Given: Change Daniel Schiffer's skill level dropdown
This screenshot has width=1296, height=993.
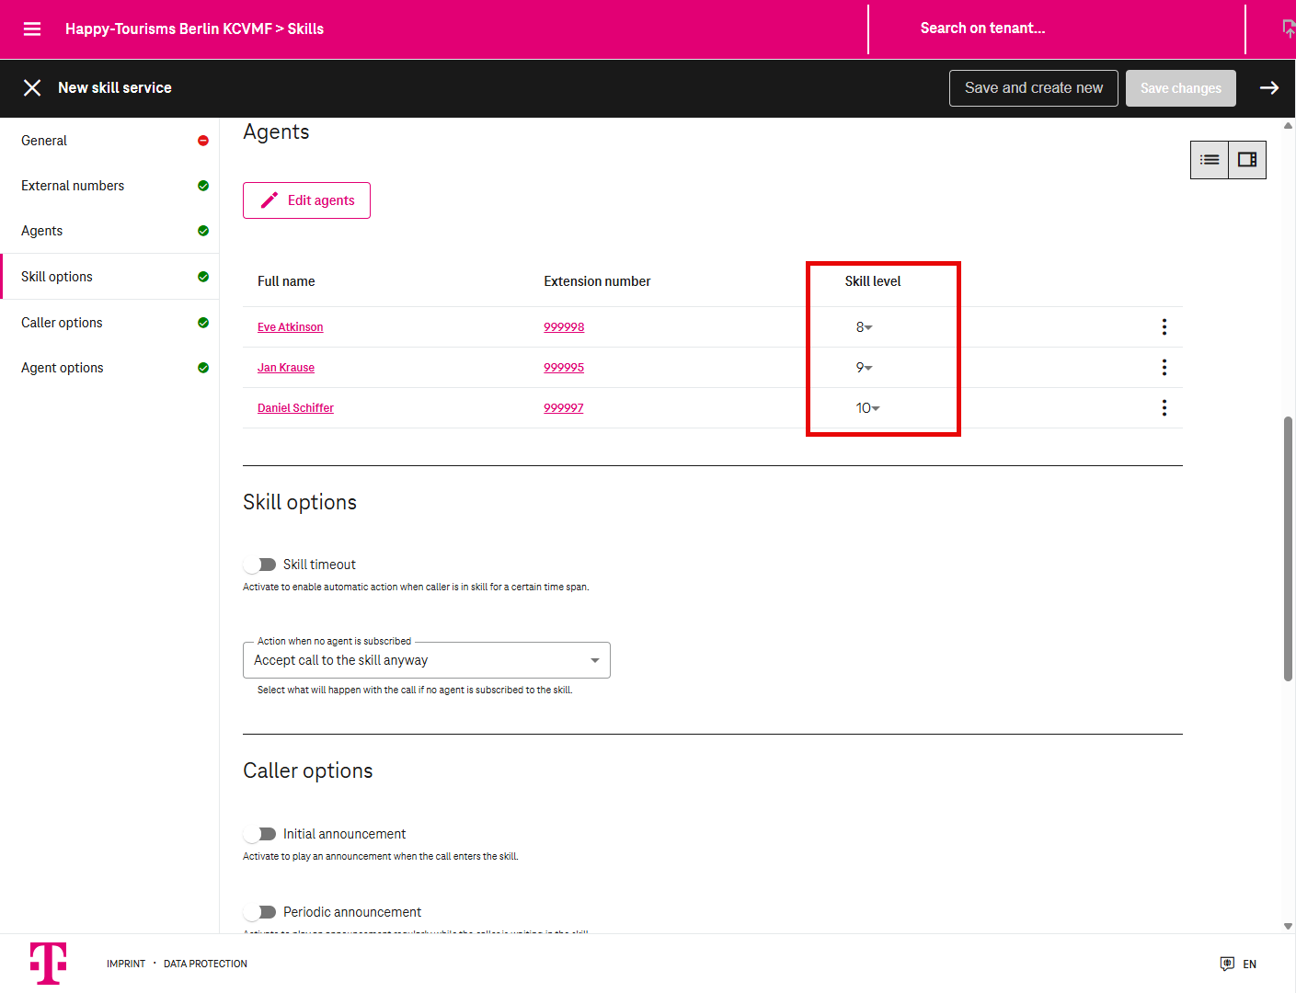Looking at the screenshot, I should point(867,408).
